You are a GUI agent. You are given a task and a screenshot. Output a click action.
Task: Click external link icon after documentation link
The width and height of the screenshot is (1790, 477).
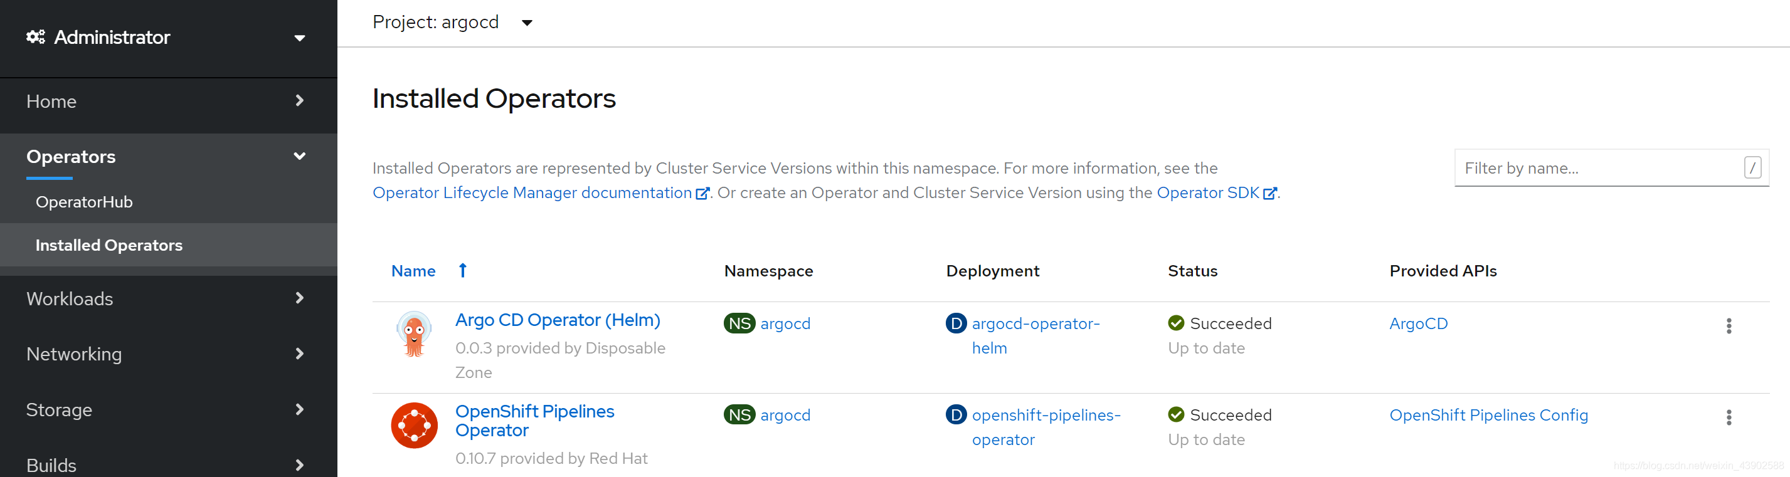click(x=702, y=194)
